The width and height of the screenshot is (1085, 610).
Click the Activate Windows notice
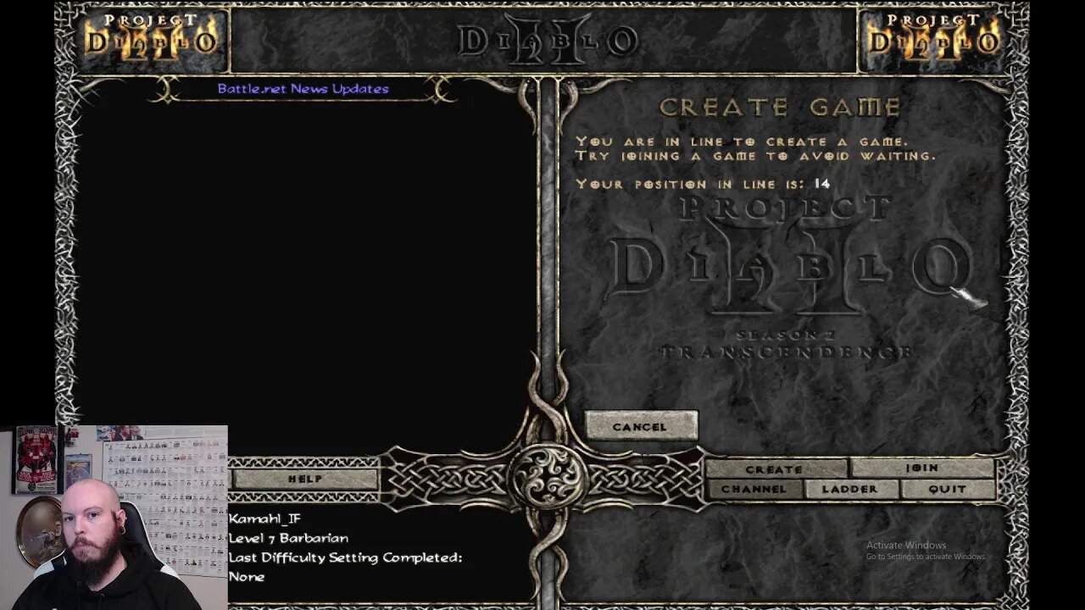(x=926, y=551)
